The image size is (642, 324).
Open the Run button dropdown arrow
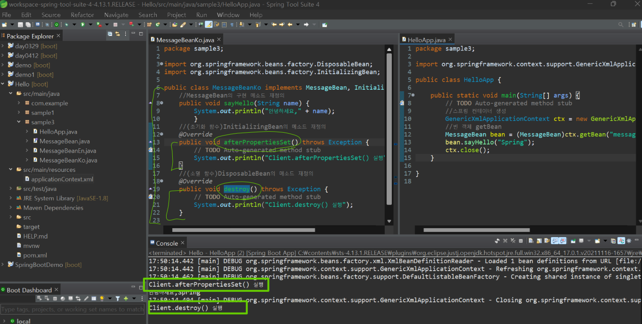click(90, 24)
